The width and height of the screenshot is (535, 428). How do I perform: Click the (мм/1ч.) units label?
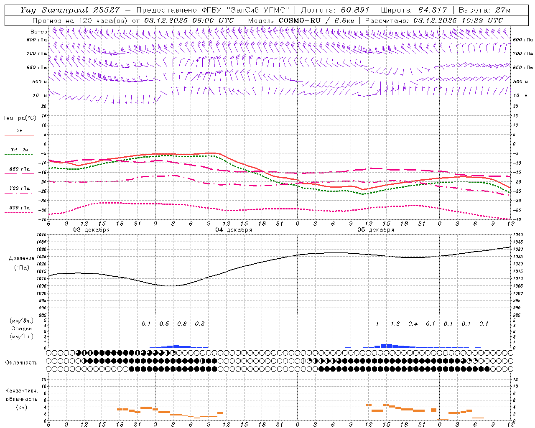pyautogui.click(x=21, y=336)
